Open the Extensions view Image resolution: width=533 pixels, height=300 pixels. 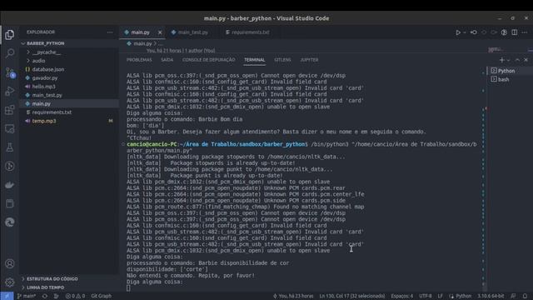coord(10,110)
